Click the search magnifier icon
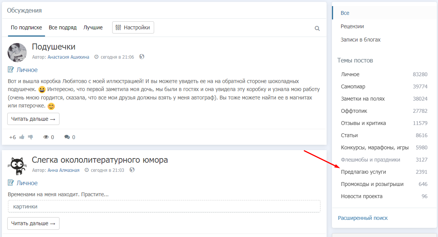The image size is (438, 237). click(317, 28)
